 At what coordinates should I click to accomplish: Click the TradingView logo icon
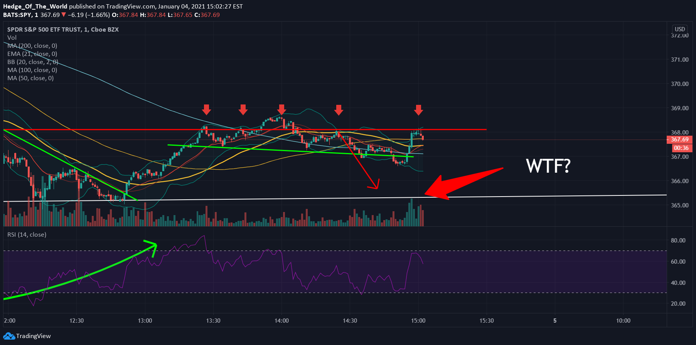click(x=9, y=336)
